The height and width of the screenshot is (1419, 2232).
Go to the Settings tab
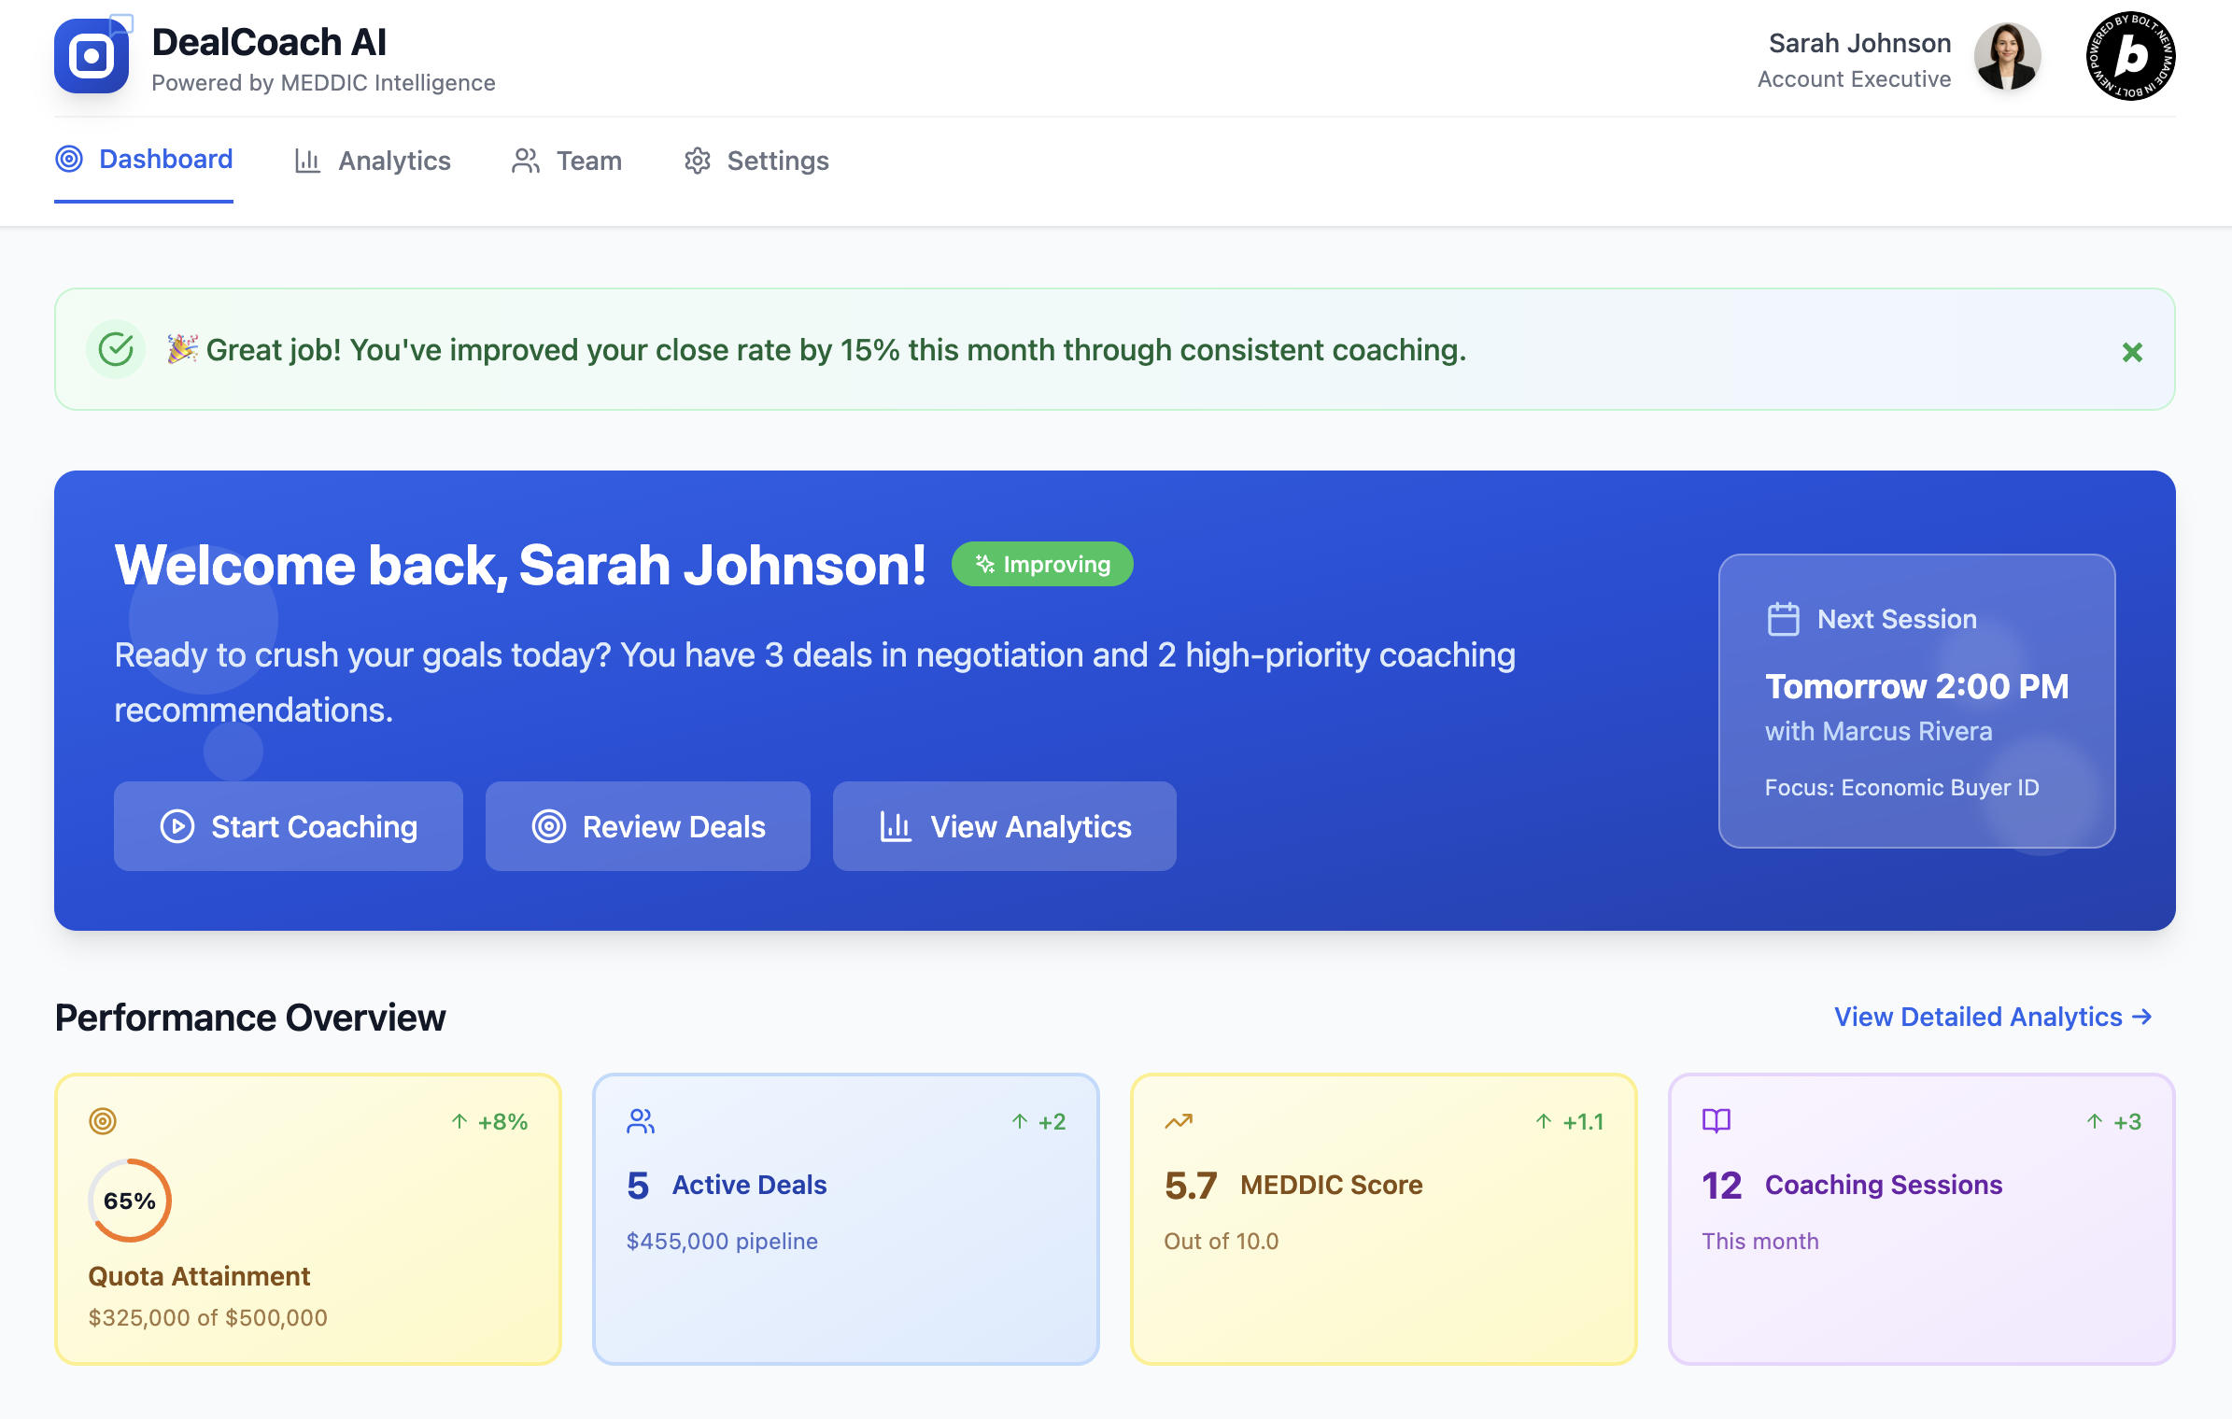point(756,161)
